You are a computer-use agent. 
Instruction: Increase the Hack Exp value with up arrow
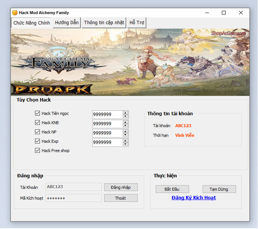click(x=125, y=141)
